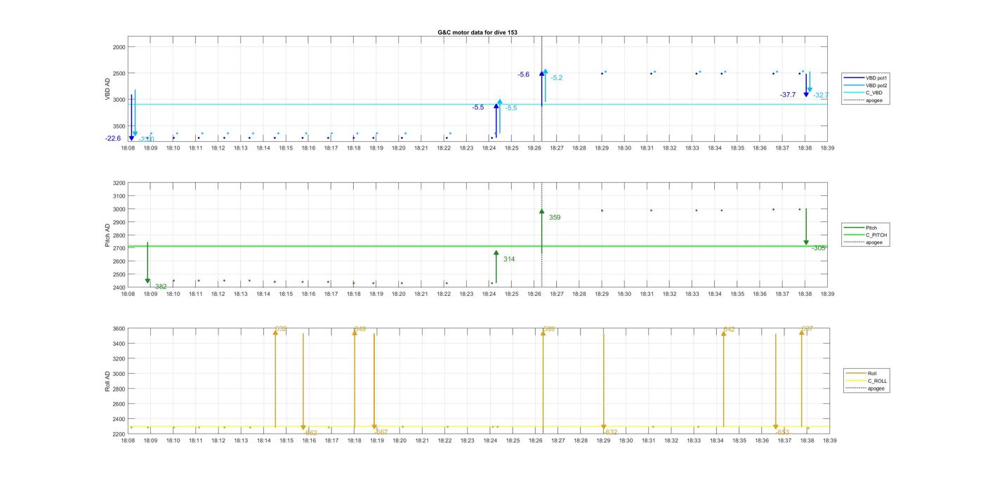Click the 'Pitch AD' y-axis label

coord(107,235)
